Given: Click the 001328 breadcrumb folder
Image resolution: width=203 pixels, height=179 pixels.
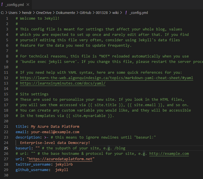Looking at the screenshot, I should [102, 13].
